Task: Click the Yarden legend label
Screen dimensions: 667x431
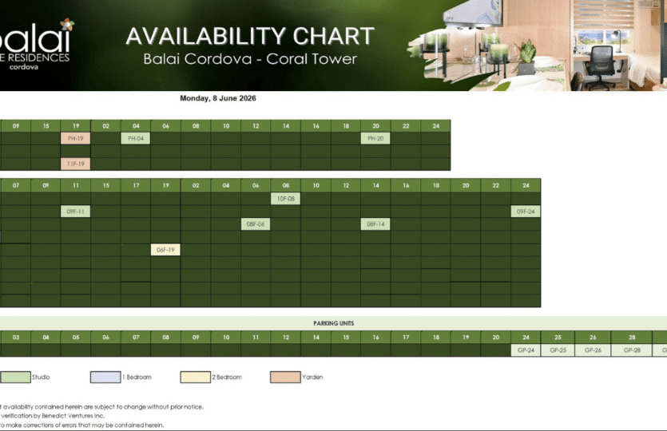Action: tap(312, 377)
